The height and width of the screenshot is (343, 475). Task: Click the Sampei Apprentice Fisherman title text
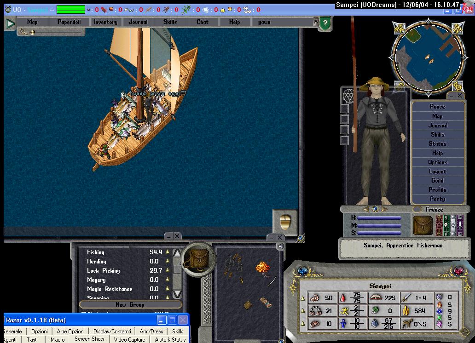coord(403,245)
